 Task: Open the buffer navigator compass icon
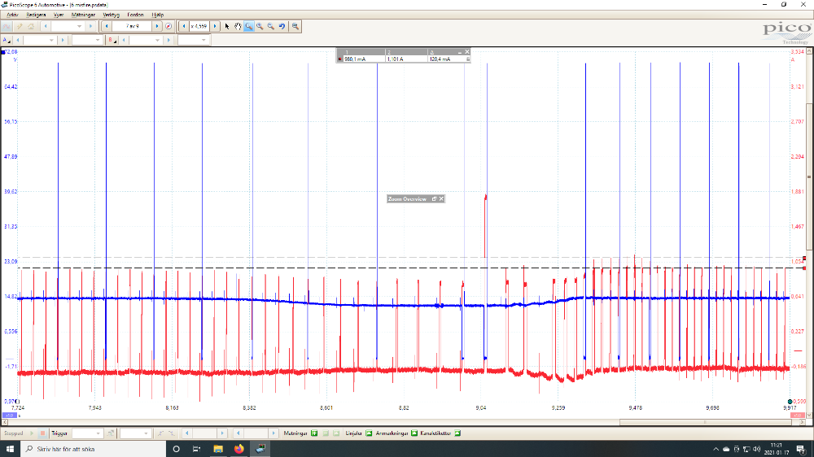point(168,26)
